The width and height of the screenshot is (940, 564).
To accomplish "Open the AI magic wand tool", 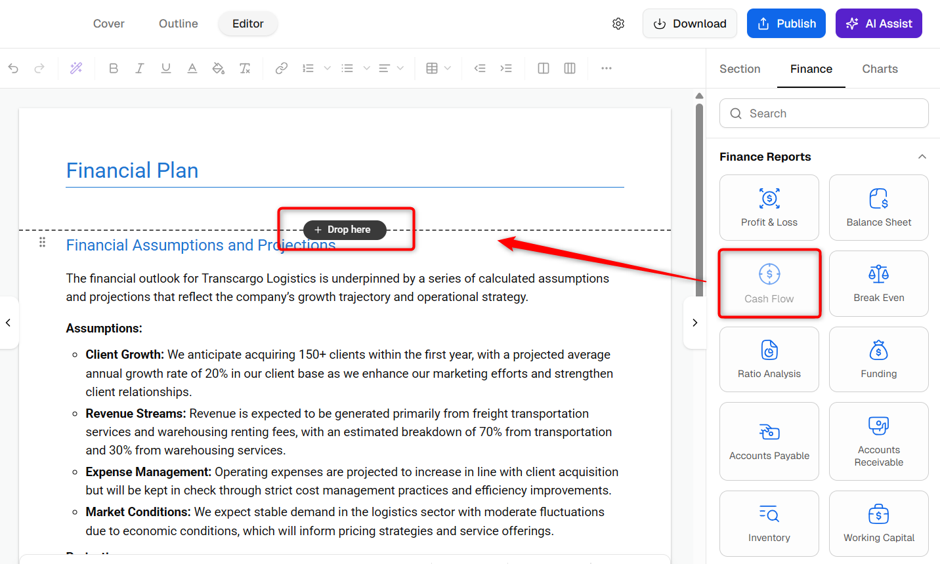I will pos(76,68).
